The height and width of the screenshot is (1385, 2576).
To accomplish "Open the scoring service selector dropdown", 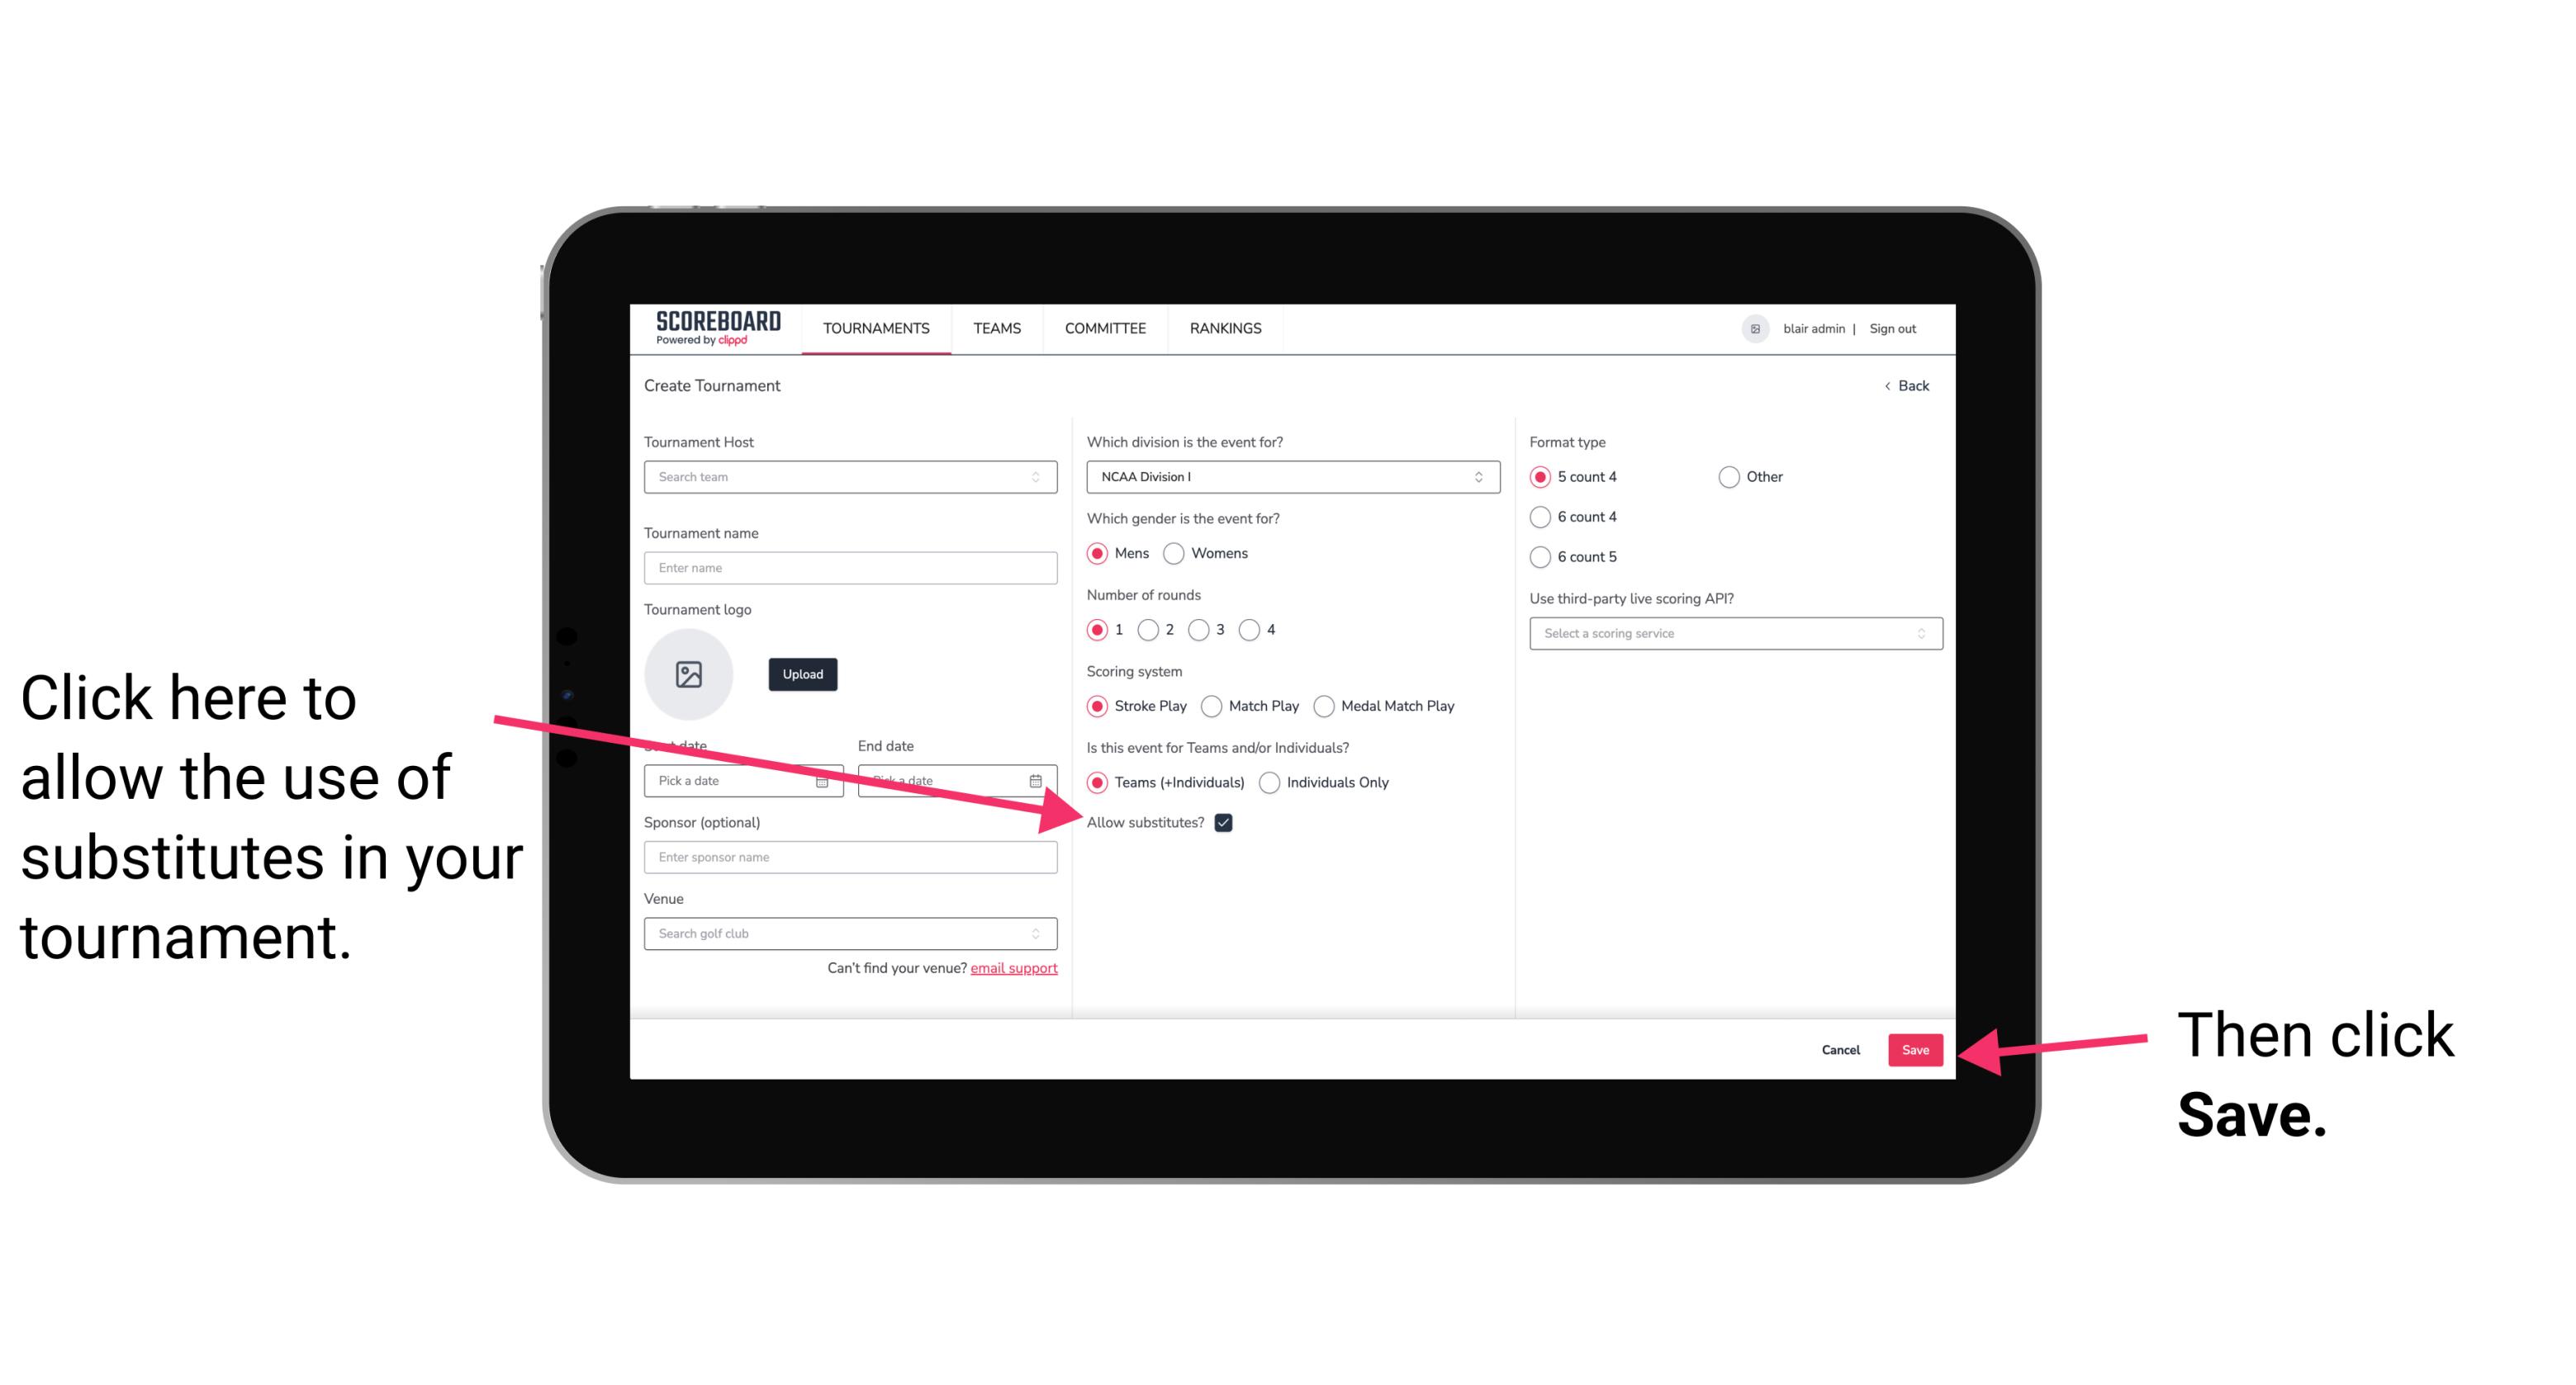I will [1726, 635].
